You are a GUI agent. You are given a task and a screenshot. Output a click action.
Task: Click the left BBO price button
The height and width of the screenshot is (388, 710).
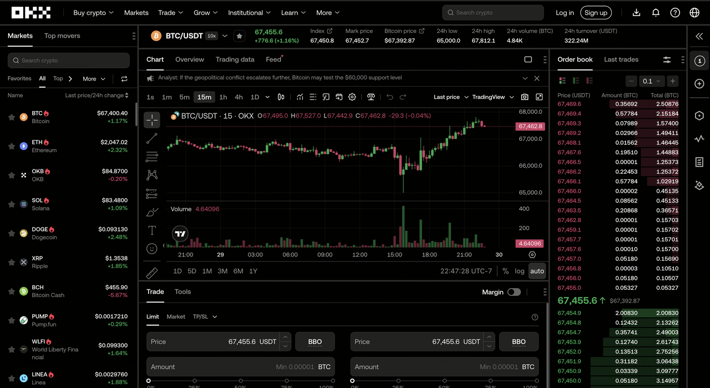[315, 342]
